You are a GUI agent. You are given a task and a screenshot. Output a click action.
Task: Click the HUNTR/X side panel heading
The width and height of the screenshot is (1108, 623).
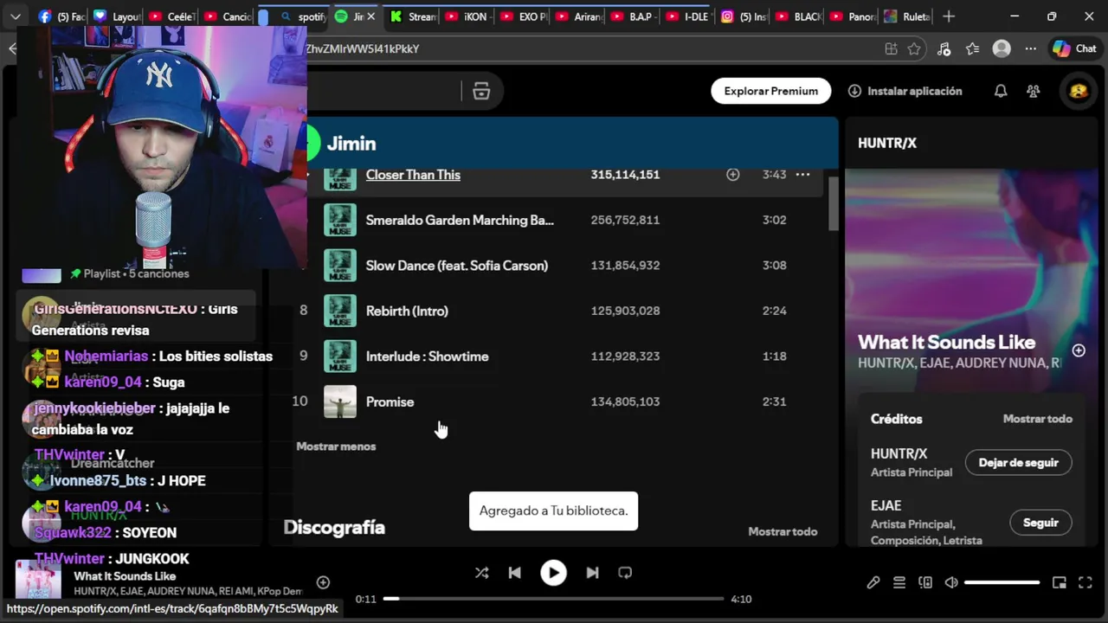click(887, 143)
